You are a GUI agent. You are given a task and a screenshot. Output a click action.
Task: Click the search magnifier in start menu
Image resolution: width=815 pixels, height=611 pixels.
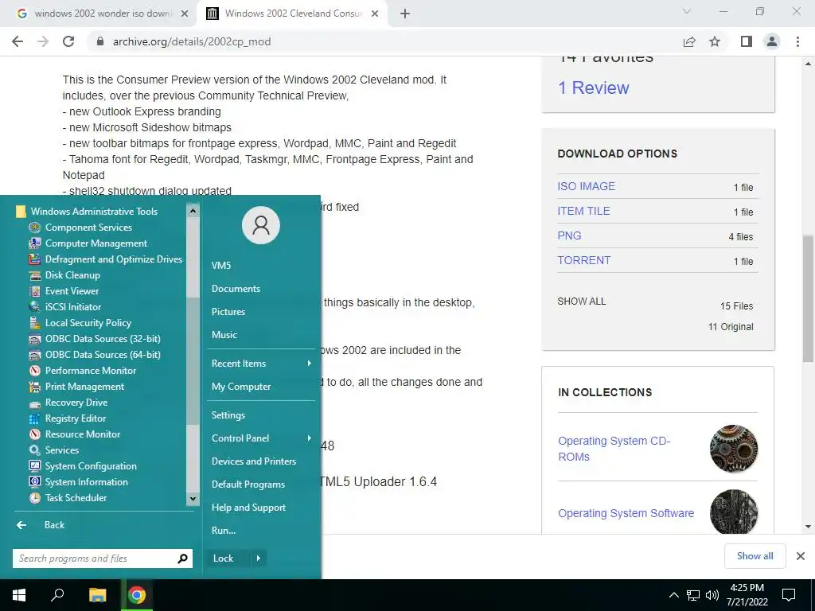click(x=182, y=558)
